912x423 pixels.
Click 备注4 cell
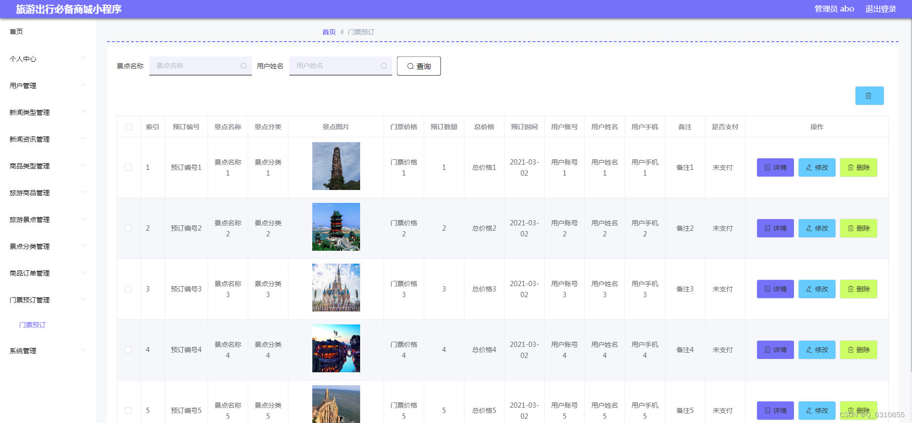[x=685, y=350]
